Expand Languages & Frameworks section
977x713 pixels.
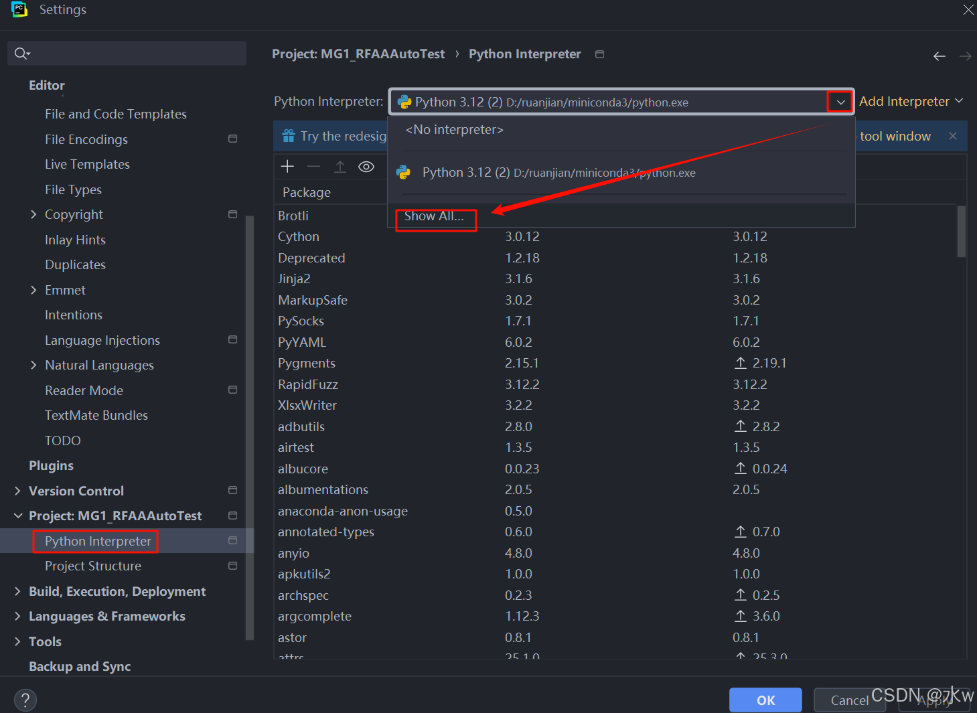(17, 616)
